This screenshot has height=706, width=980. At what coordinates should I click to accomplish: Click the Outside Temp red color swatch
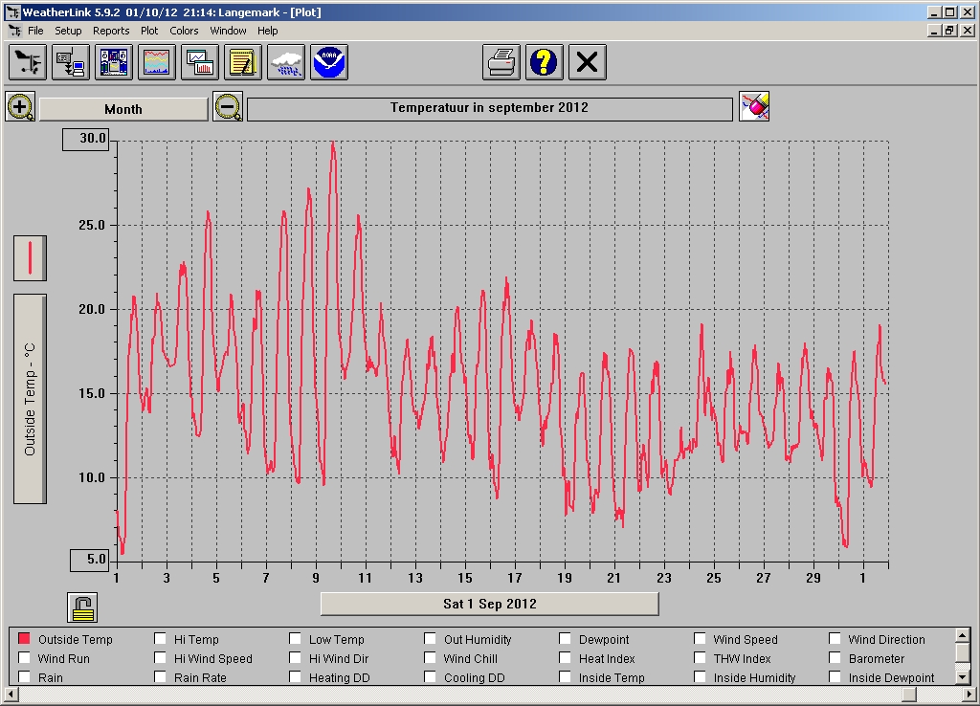tap(24, 638)
